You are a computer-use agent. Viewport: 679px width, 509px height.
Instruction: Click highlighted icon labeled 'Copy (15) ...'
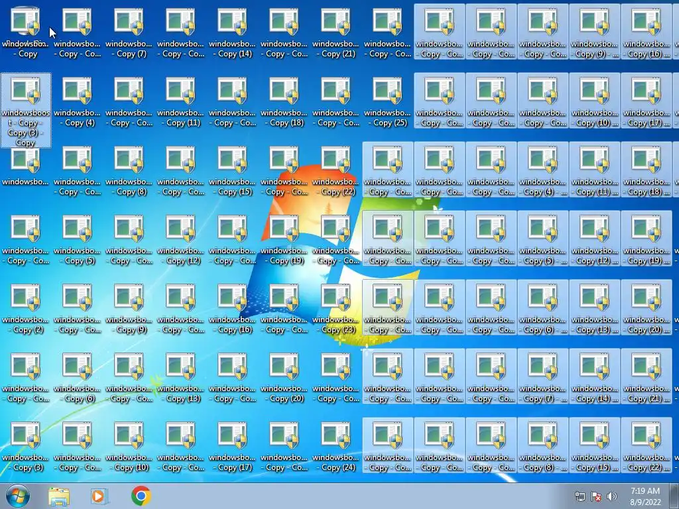point(594,446)
